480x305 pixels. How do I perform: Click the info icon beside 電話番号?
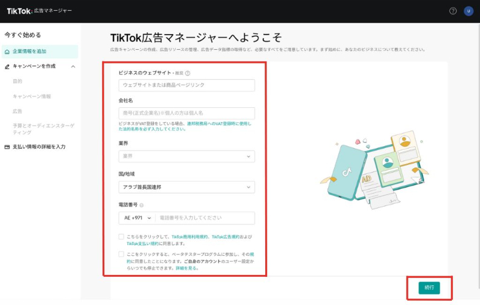tap(141, 205)
